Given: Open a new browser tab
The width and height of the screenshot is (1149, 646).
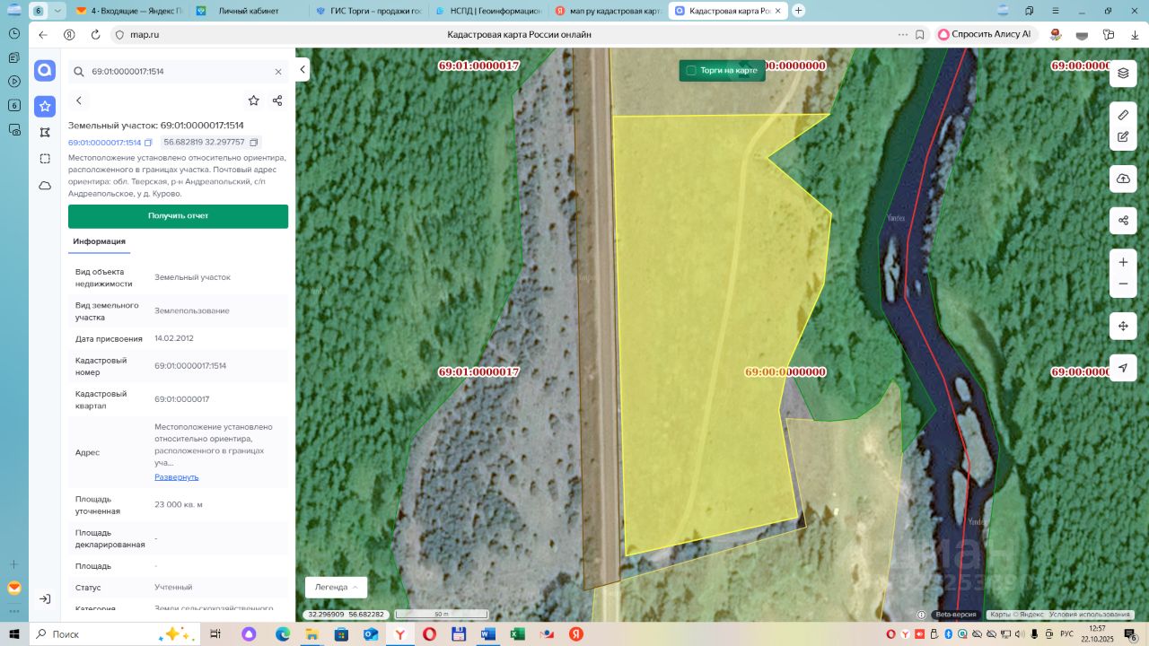Looking at the screenshot, I should [798, 11].
